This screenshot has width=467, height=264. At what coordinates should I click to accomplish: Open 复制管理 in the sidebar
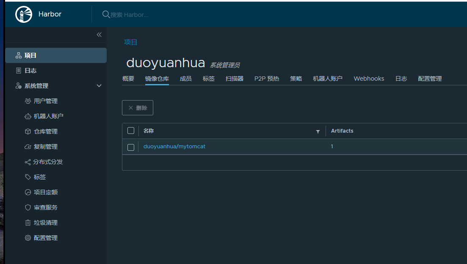pyautogui.click(x=46, y=147)
